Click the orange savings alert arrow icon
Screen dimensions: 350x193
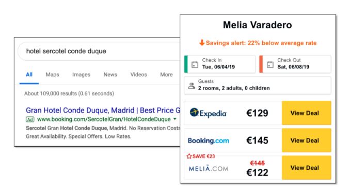202,43
